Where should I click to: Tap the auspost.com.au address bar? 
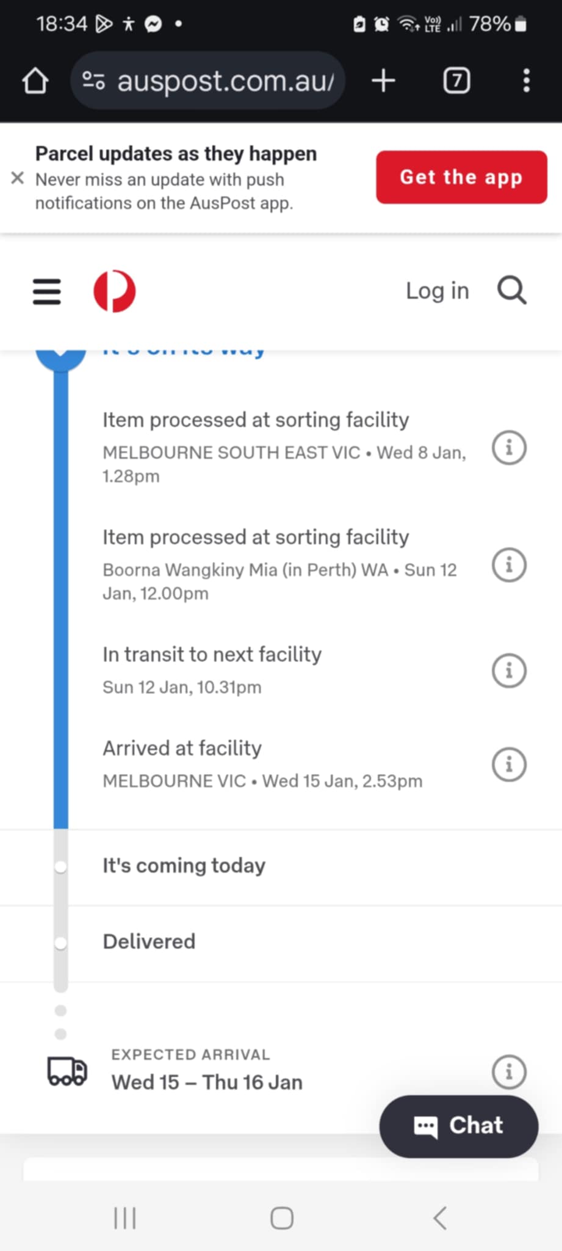coord(208,81)
